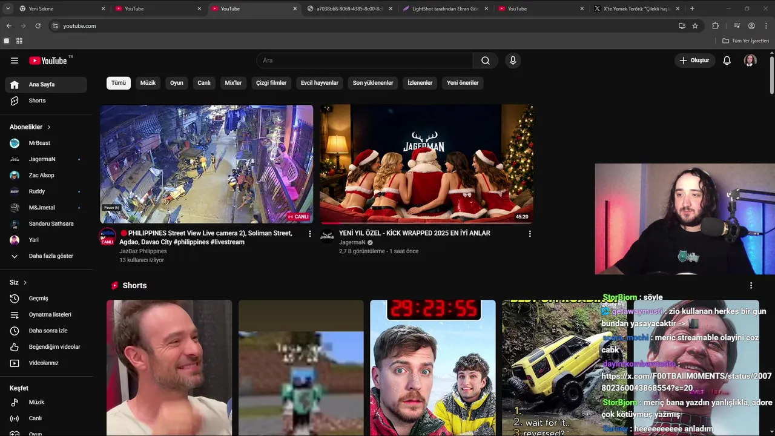Screen dimensions: 775x436
Task: Open the Chrome tab search dropdown
Action: pyautogui.click(x=8, y=8)
